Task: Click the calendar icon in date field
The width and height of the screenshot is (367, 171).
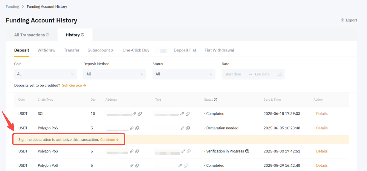Action: (279, 74)
